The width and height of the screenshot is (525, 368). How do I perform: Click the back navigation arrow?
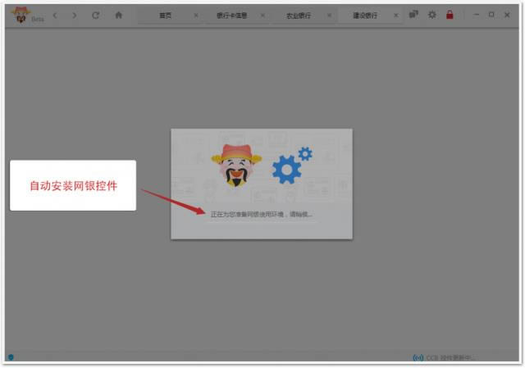[55, 15]
